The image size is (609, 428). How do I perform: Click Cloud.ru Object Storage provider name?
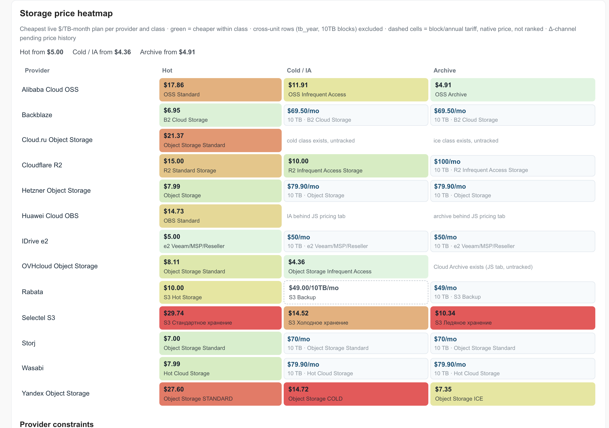click(x=57, y=140)
